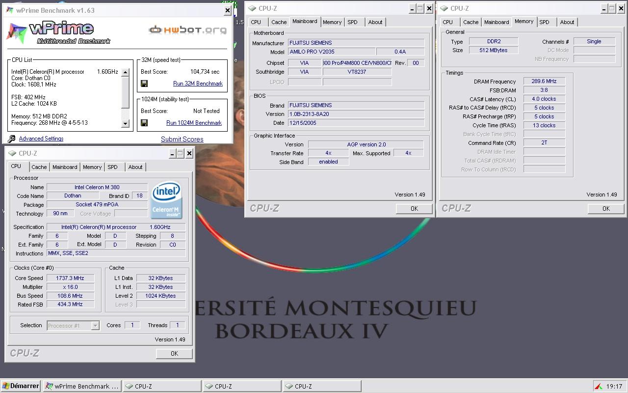This screenshot has height=393, width=628.
Task: Select About tab in the Memory CPU-Z window
Action: tap(567, 22)
